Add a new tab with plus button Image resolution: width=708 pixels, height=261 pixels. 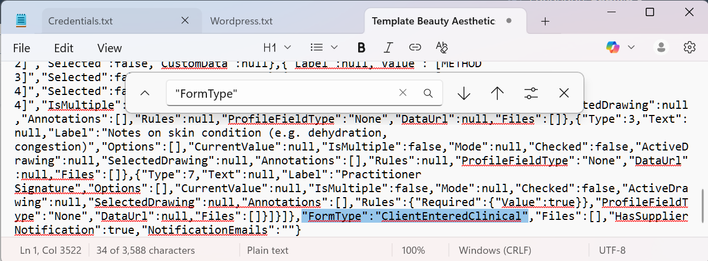coord(545,21)
